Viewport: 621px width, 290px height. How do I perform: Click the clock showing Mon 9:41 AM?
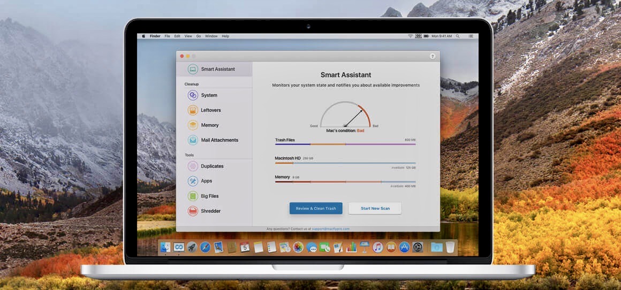442,36
